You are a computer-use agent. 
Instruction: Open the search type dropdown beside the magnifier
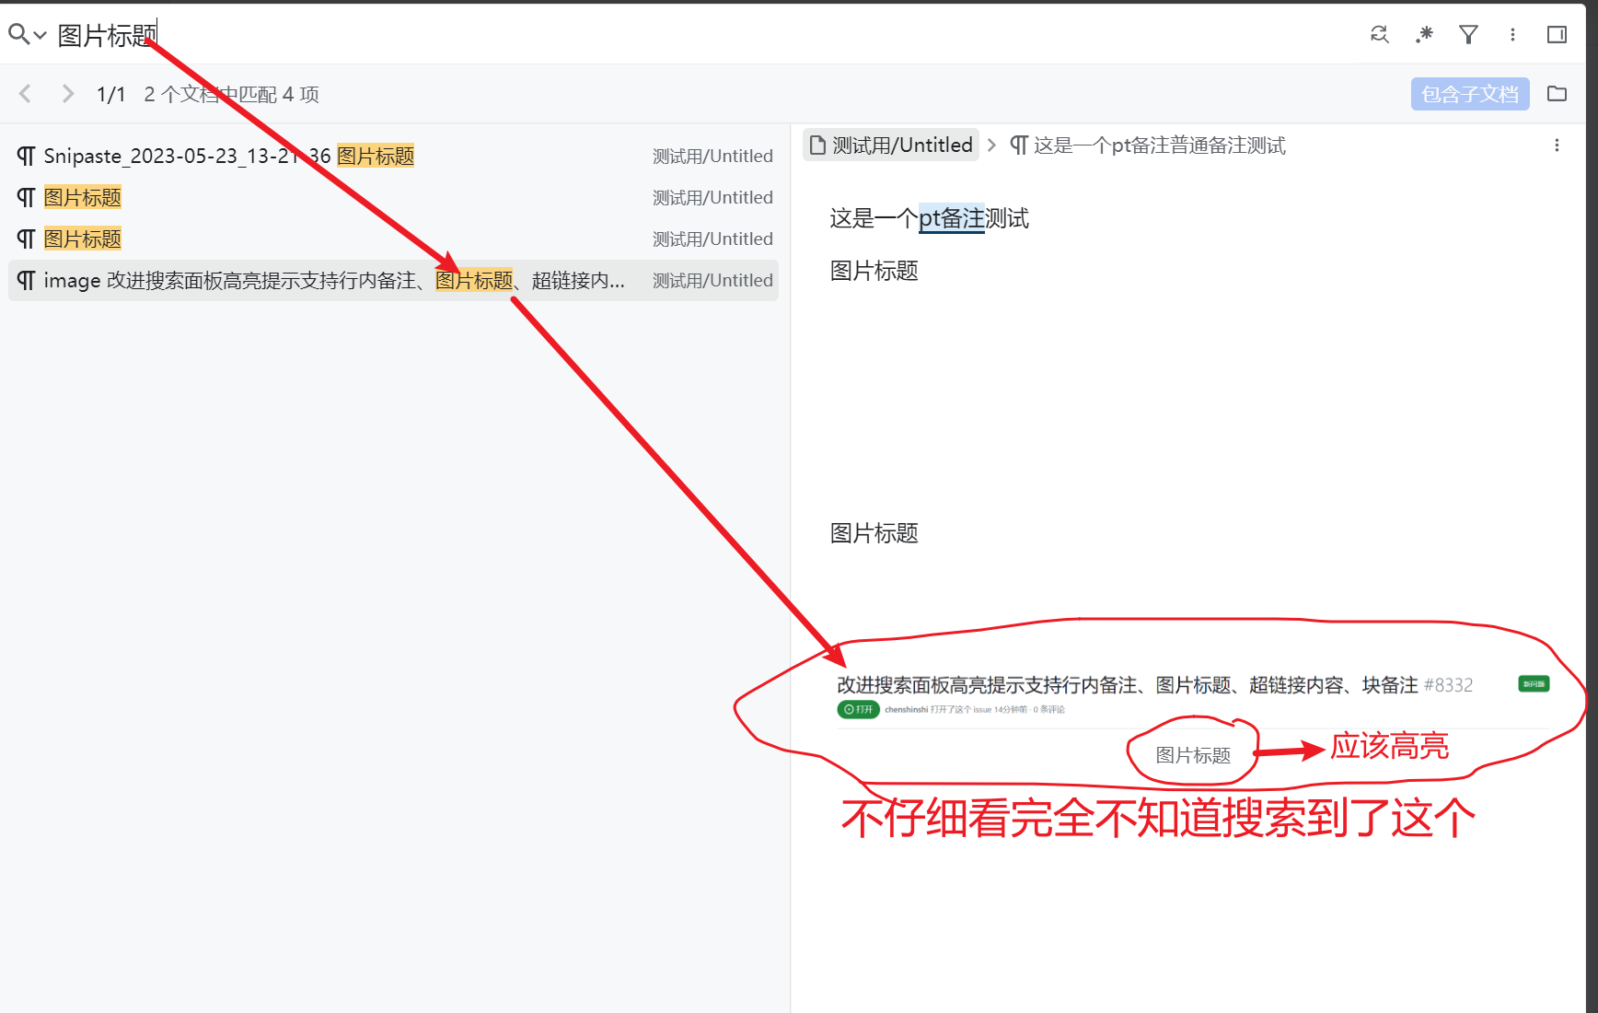coord(39,35)
